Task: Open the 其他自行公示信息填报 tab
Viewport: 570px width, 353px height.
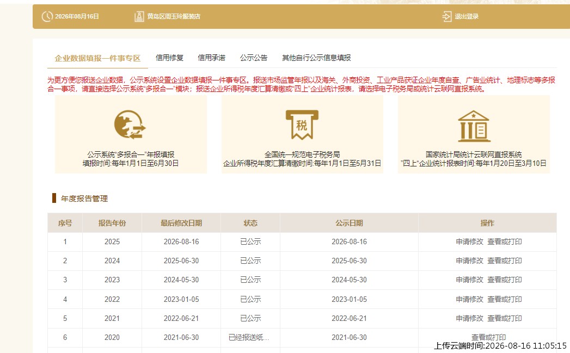Action: point(316,58)
